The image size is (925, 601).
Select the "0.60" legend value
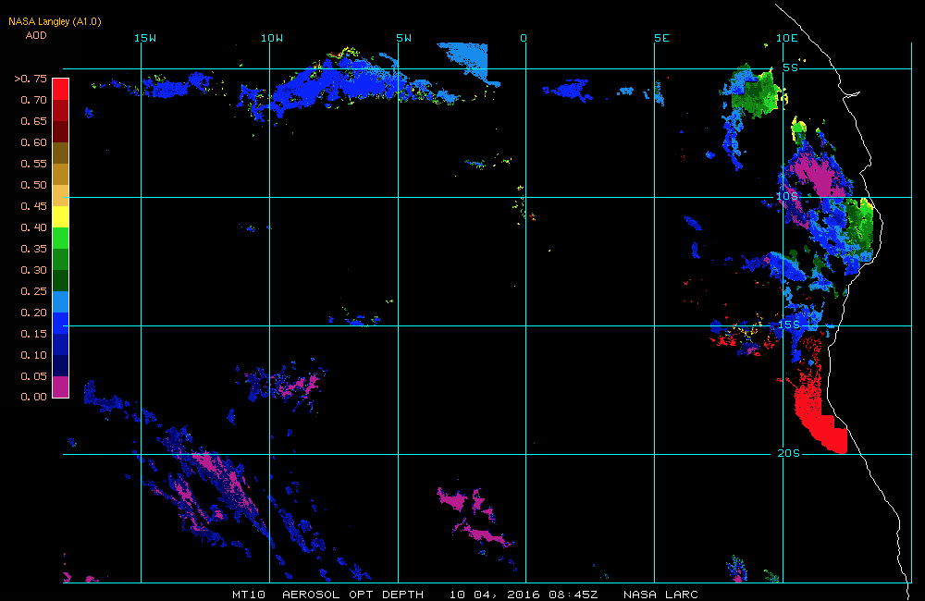click(x=33, y=142)
